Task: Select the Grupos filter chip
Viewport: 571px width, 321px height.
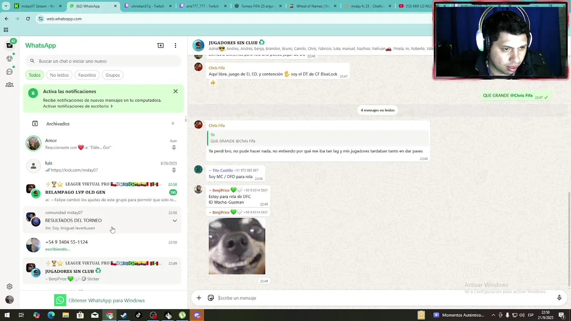Action: coord(112,75)
